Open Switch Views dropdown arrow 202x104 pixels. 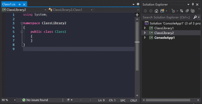tap(166, 11)
